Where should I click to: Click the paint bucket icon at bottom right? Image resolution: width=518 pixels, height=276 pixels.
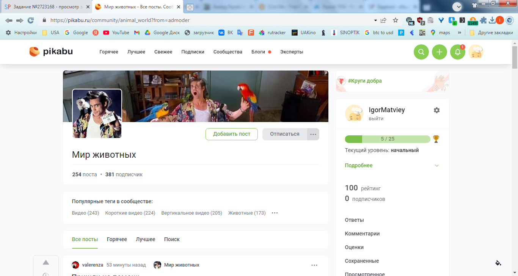498,263
